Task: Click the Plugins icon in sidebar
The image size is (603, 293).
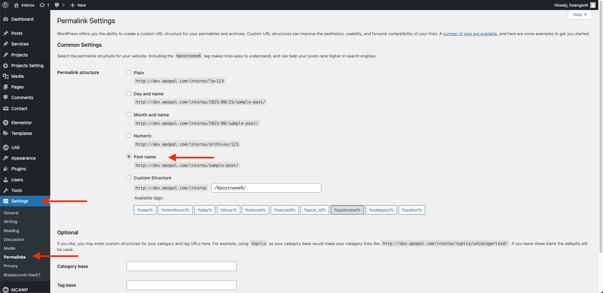Action: click(x=6, y=169)
